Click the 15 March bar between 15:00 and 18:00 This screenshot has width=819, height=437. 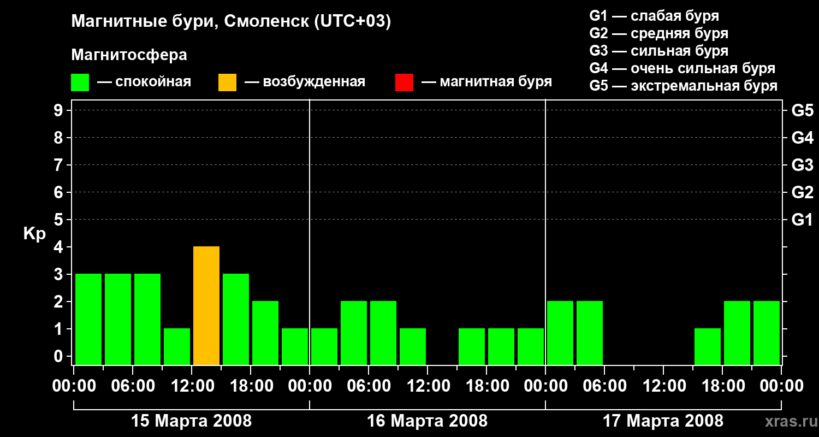(236, 319)
